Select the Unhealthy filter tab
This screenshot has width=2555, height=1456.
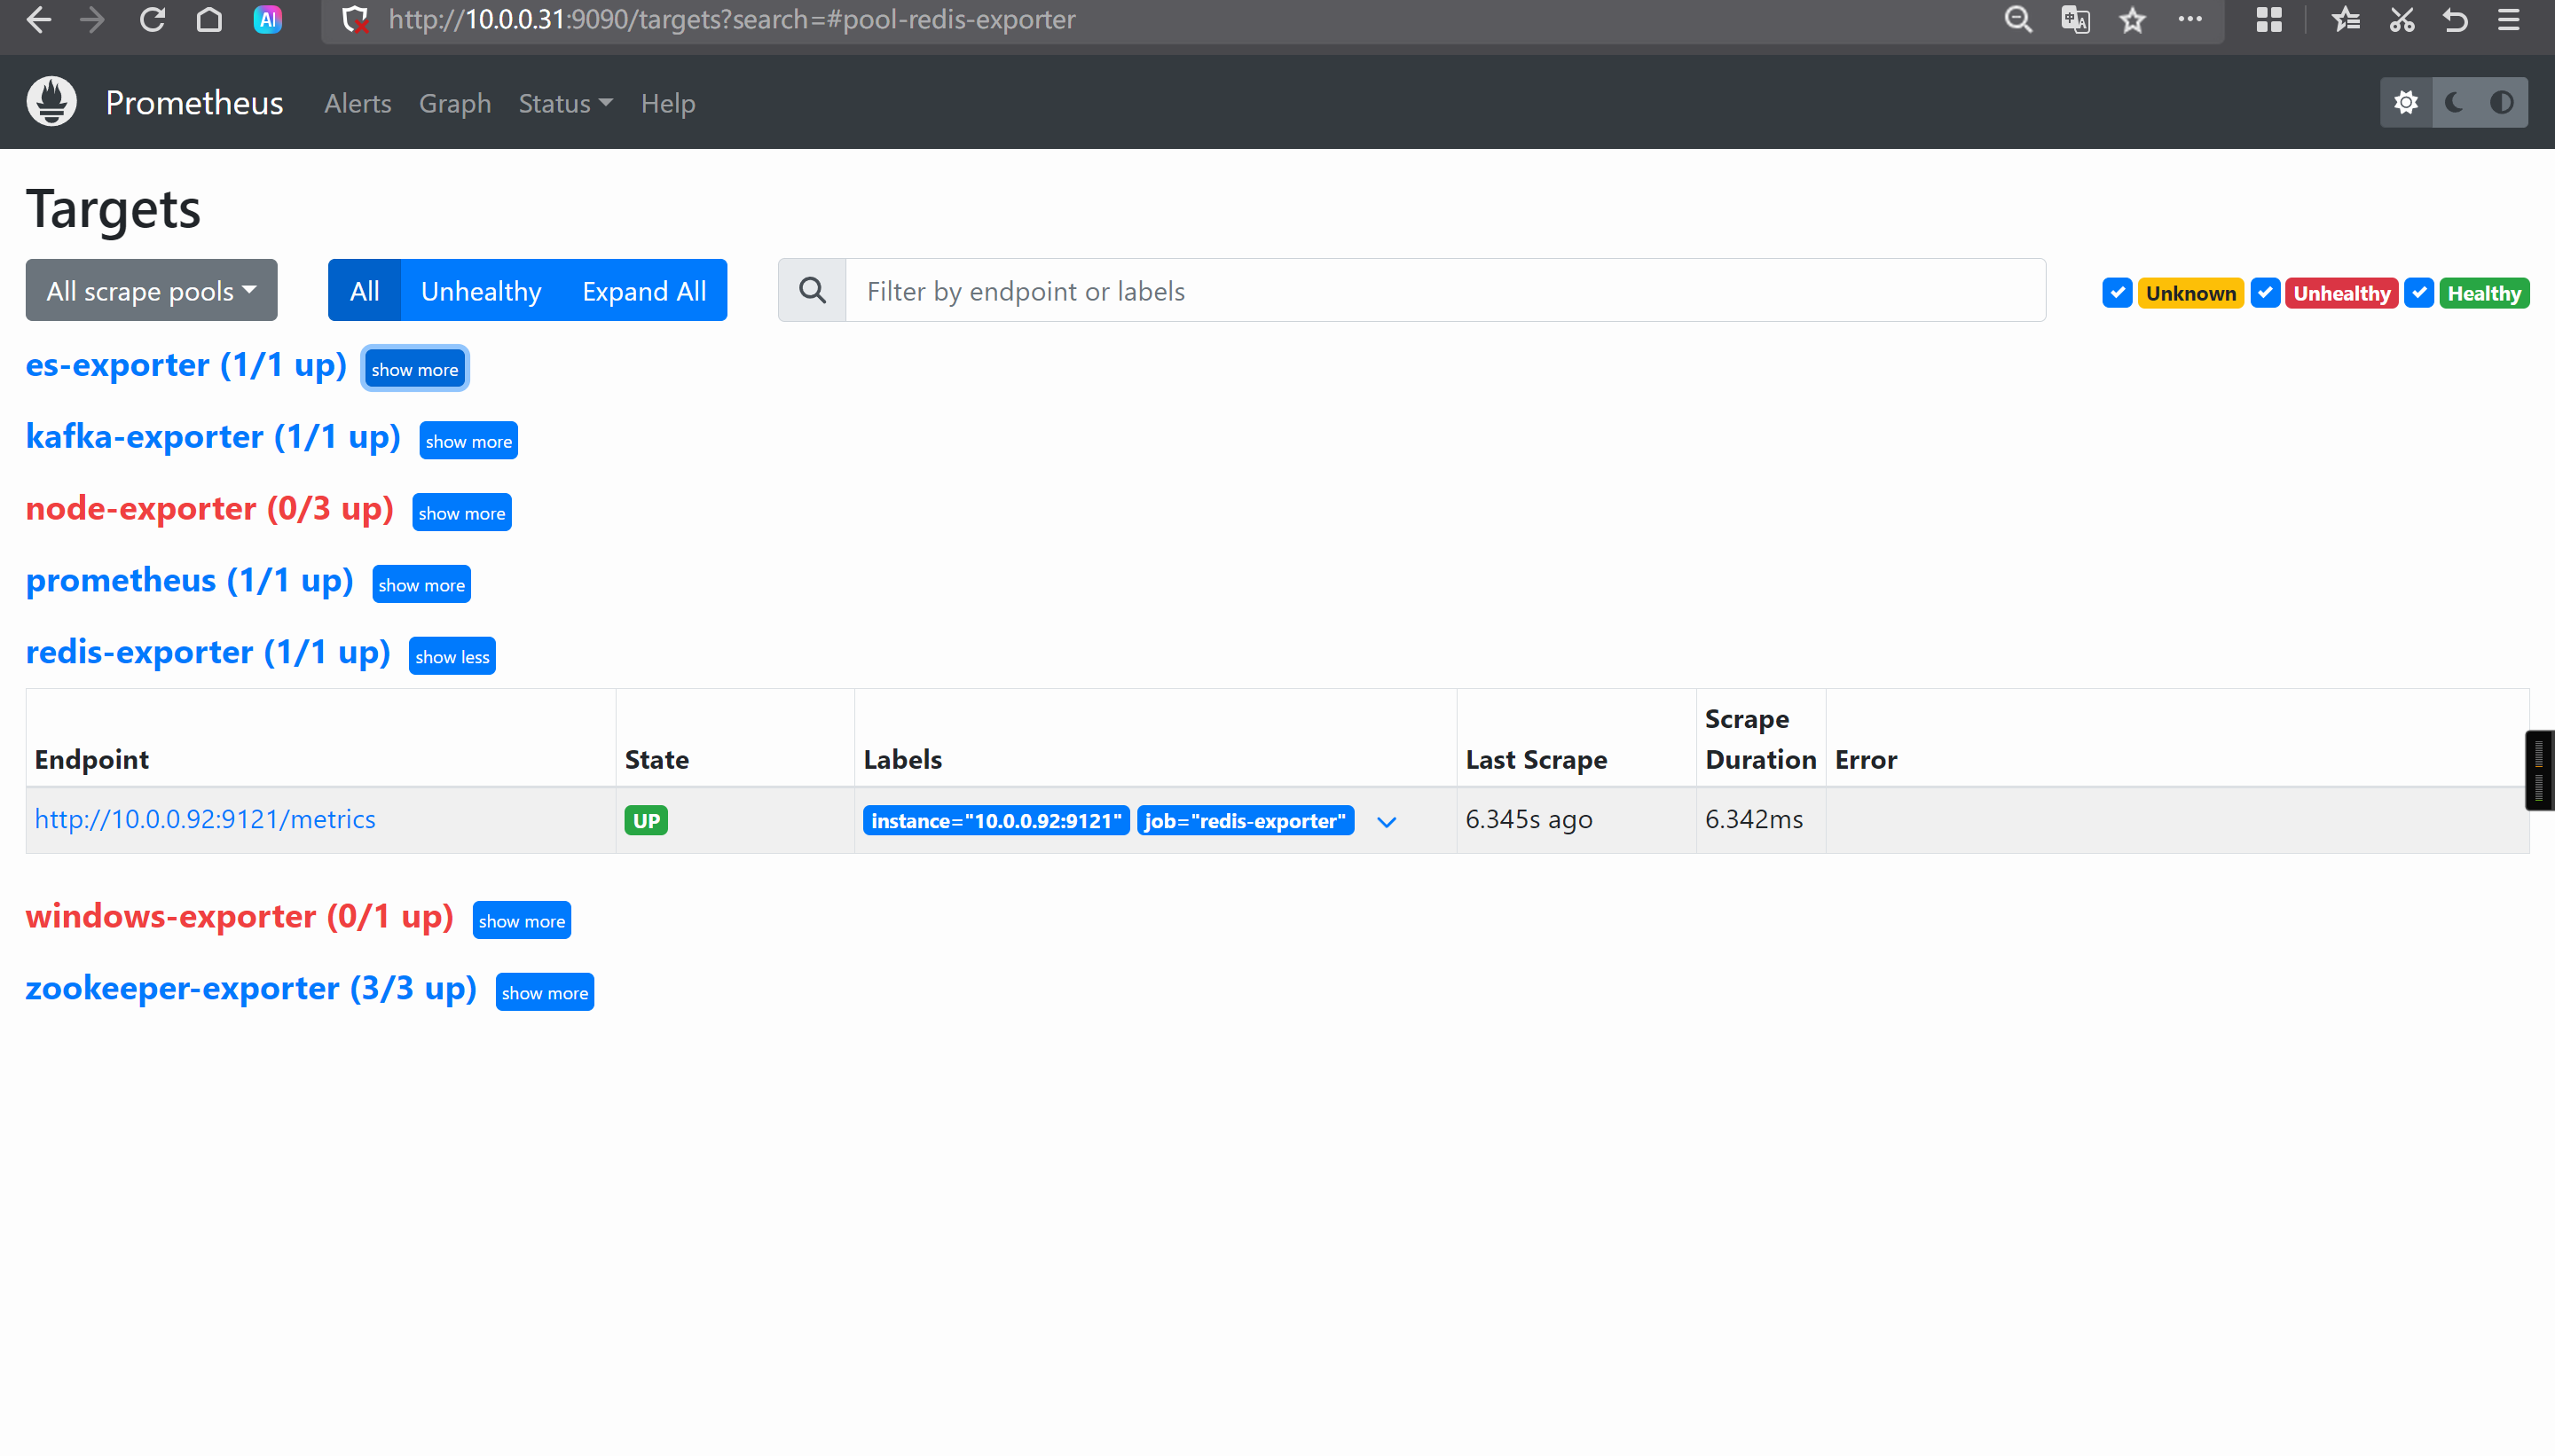click(480, 291)
